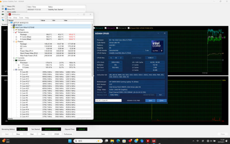Click Save in the AIDA64 CPUID dialog
This screenshot has width=230, height=144.
[150, 101]
